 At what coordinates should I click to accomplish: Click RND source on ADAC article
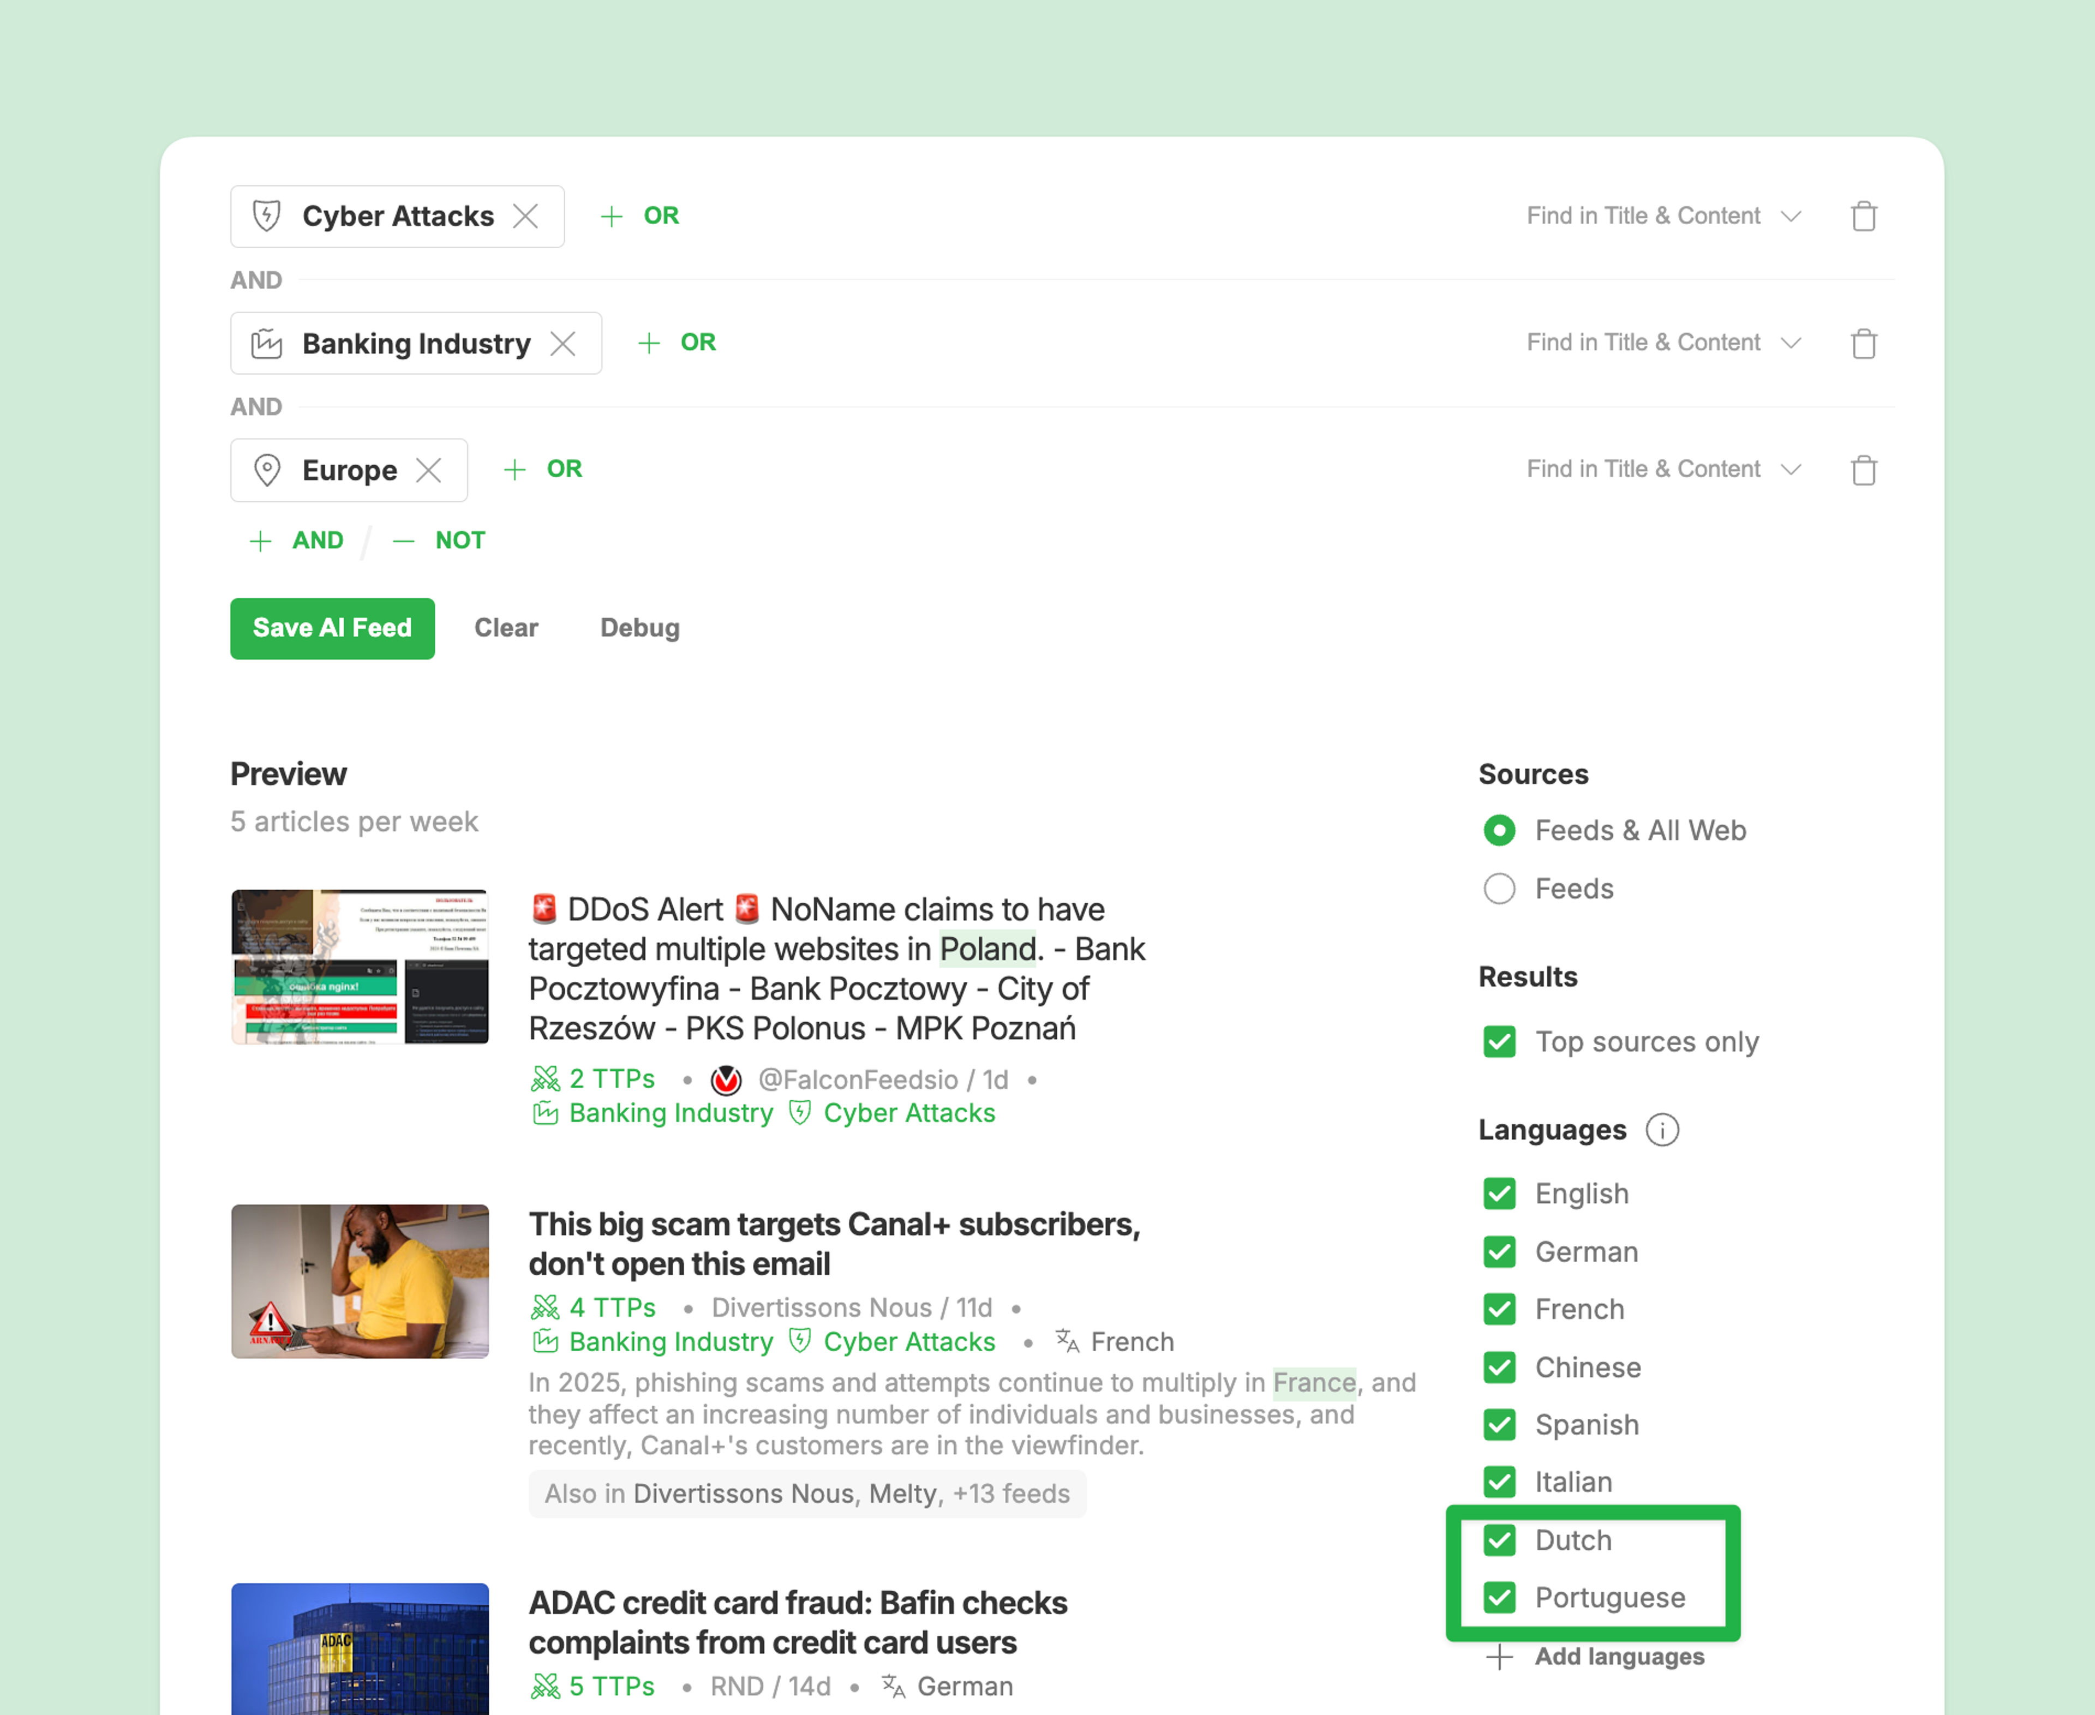point(736,1687)
